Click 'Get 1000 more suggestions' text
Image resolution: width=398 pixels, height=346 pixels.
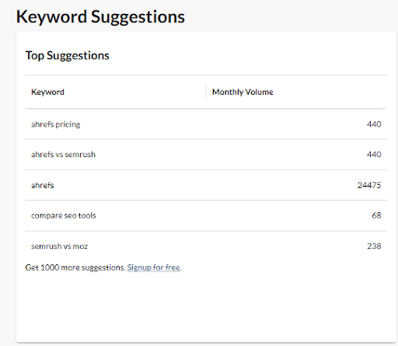click(x=75, y=267)
